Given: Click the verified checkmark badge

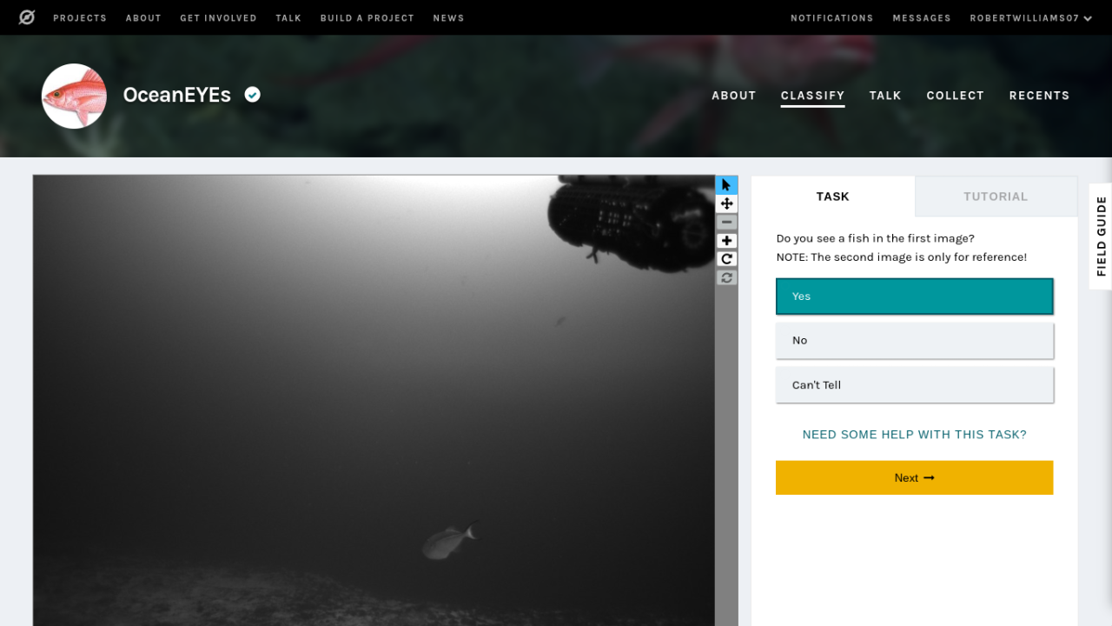Looking at the screenshot, I should tap(252, 95).
